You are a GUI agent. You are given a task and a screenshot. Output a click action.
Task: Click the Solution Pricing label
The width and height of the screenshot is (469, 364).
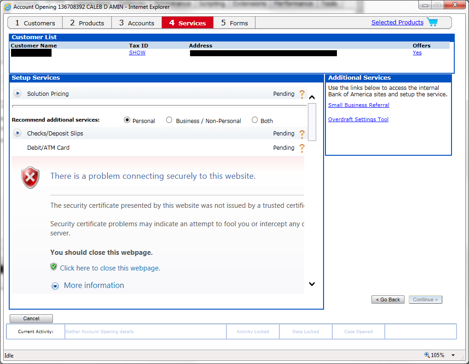coord(48,94)
